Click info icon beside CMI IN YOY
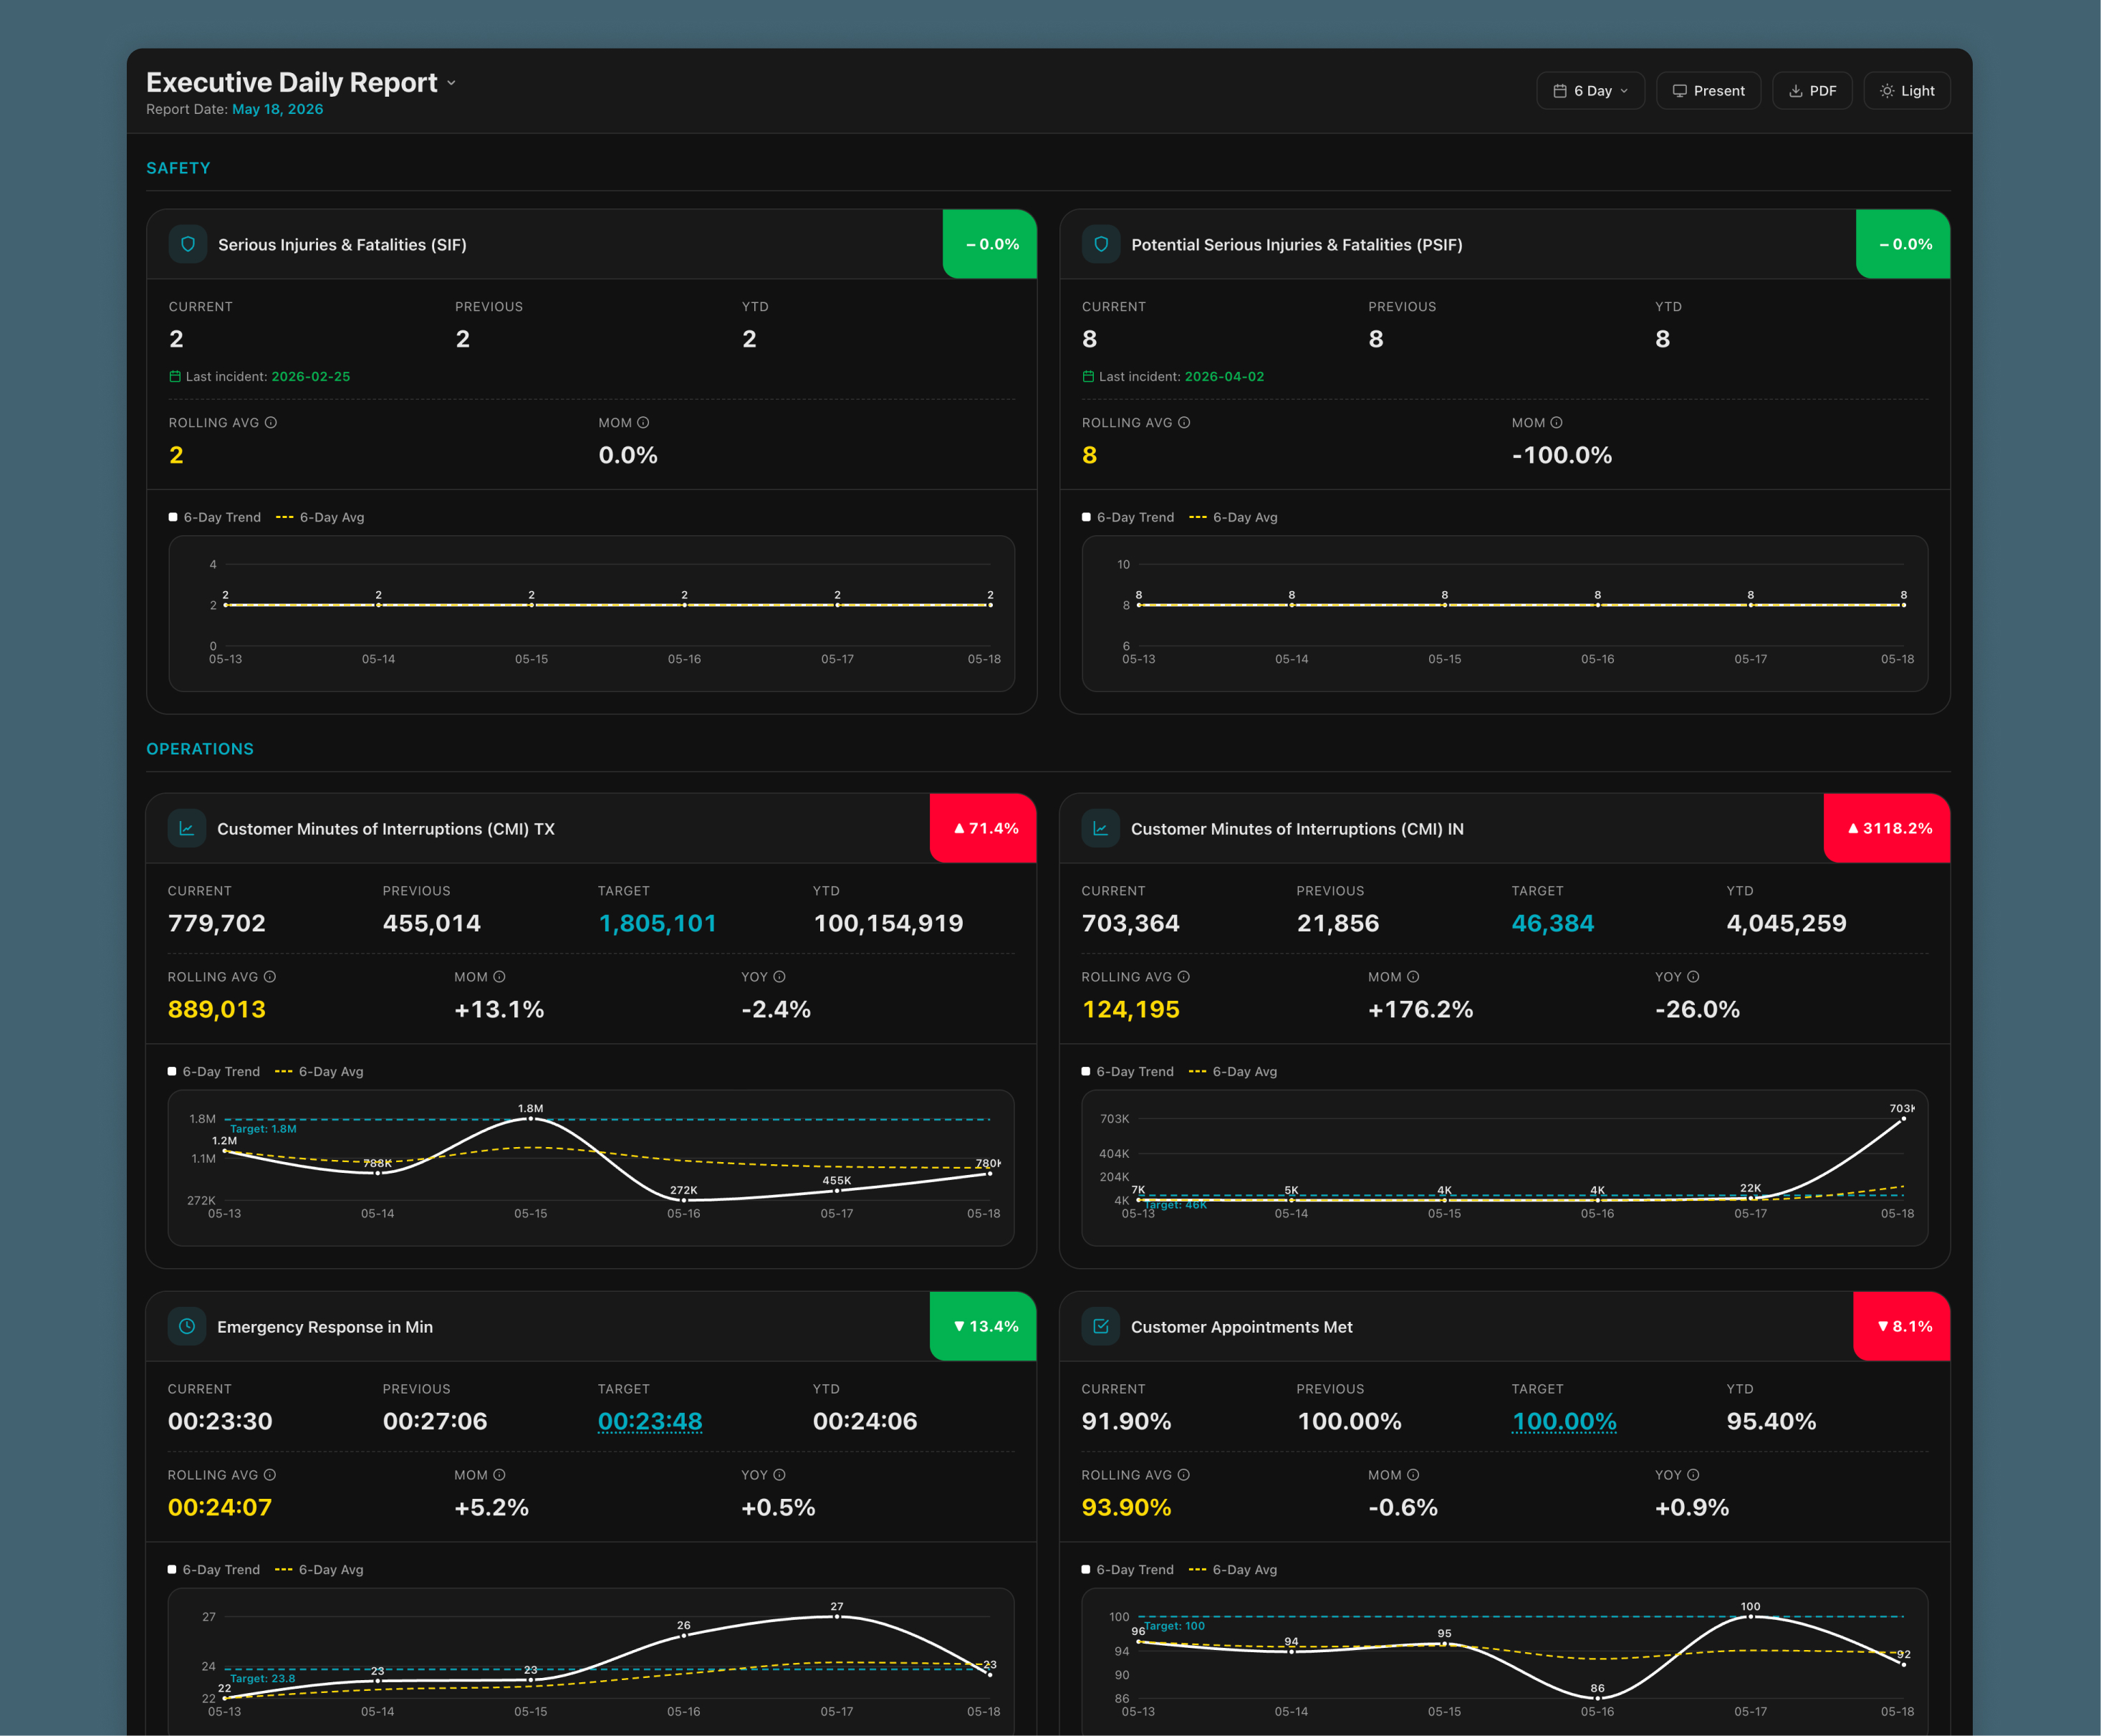The width and height of the screenshot is (2101, 1736). (1693, 977)
